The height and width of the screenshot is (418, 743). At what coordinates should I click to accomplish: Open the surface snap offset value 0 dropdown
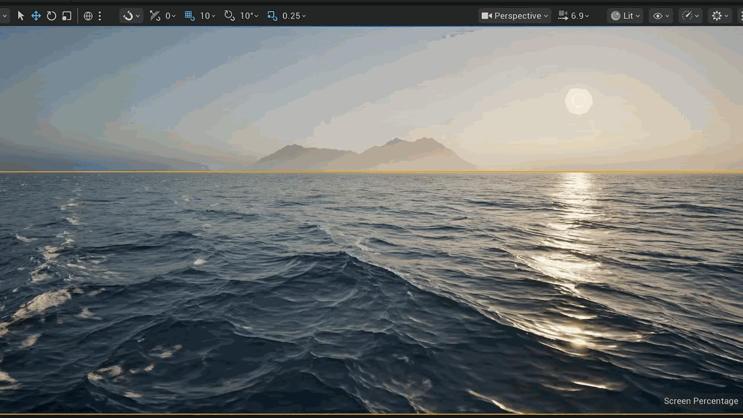[170, 16]
